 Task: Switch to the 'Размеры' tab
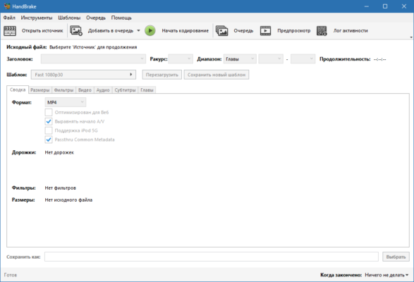(40, 90)
